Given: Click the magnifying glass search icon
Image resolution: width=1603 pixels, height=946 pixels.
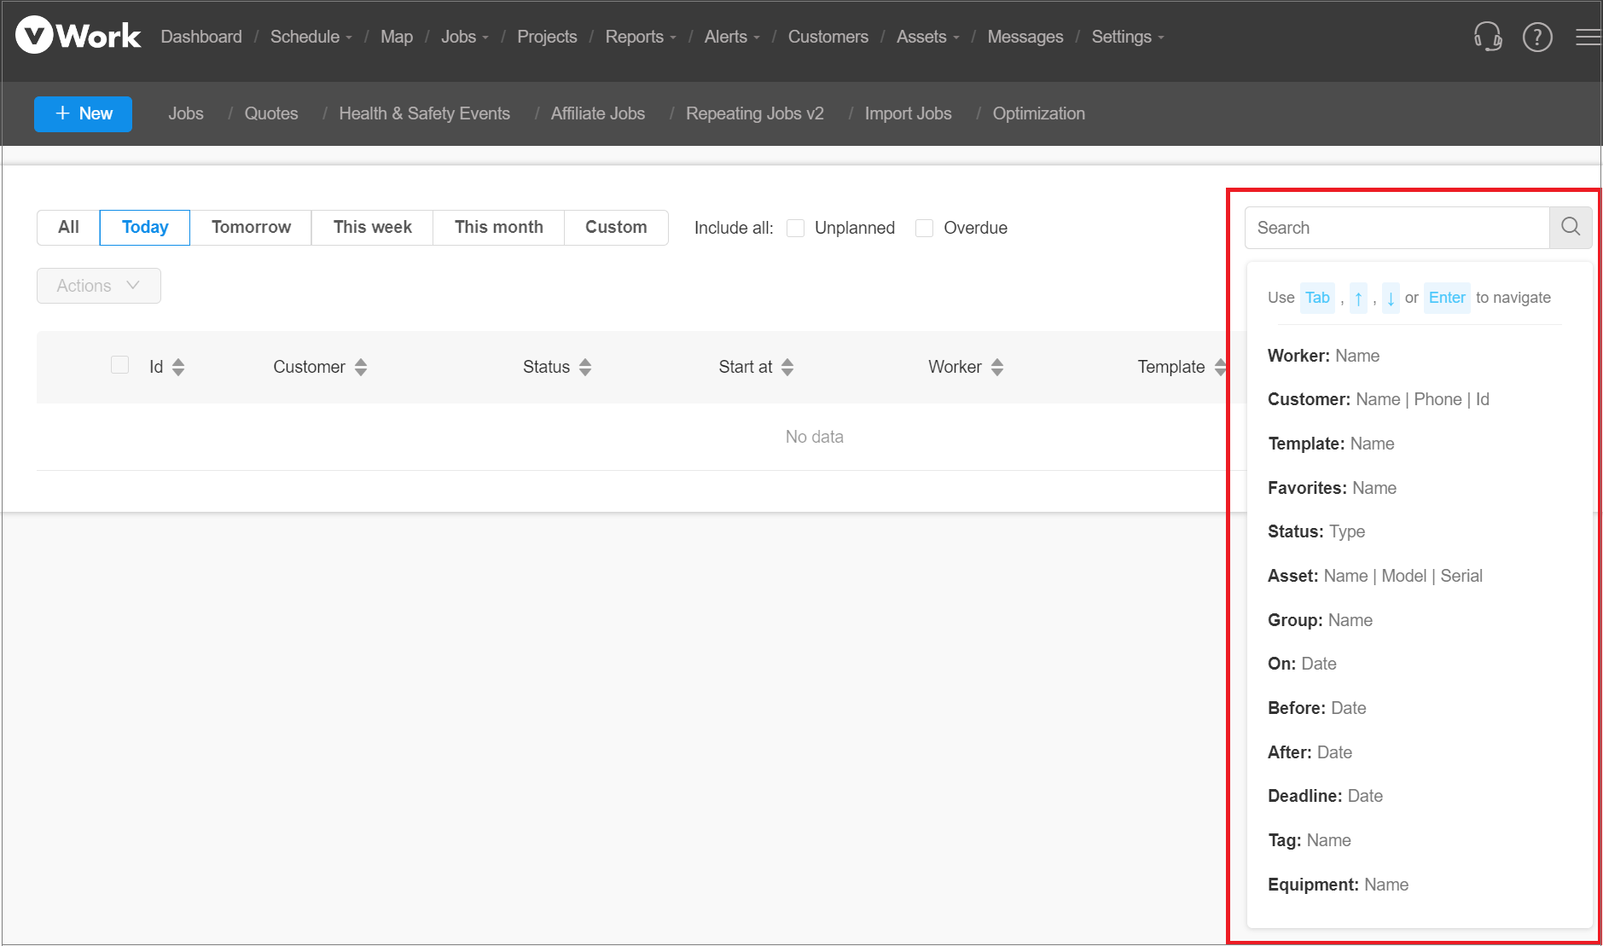Looking at the screenshot, I should [x=1570, y=227].
